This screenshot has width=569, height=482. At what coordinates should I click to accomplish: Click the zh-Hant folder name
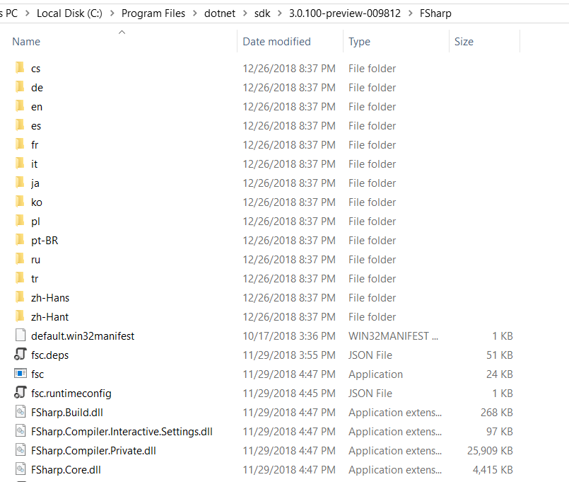[x=49, y=317]
